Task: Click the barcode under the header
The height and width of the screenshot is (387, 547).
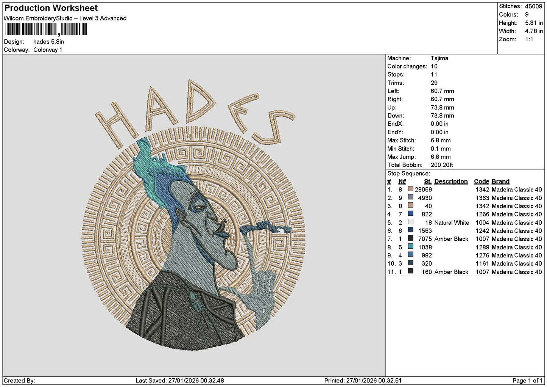Action: pyautogui.click(x=46, y=29)
